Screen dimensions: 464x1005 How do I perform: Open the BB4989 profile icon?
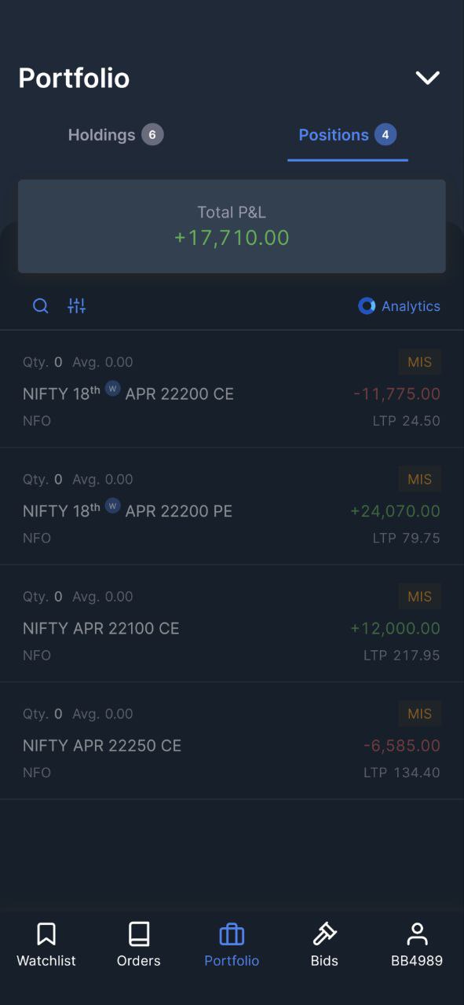[417, 934]
